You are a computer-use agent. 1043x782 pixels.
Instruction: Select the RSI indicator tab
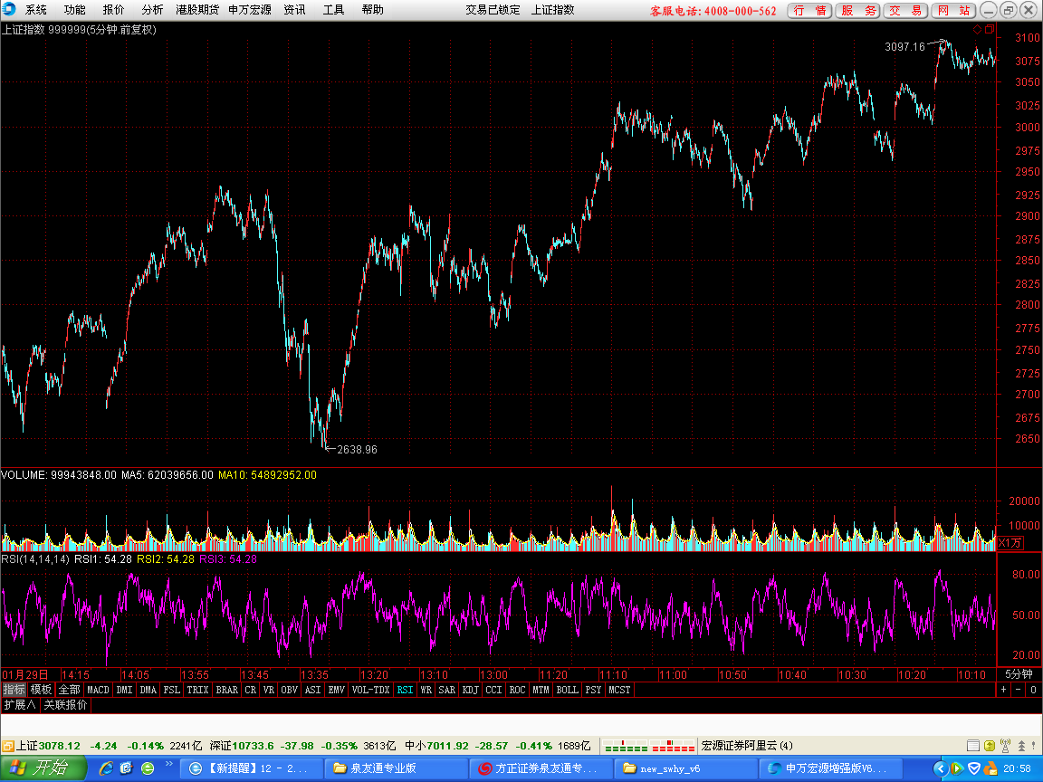tap(405, 690)
